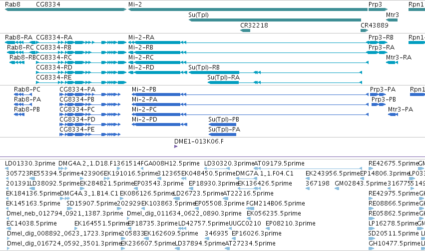Select the Prp3 gene arrow
The image size is (425, 251).
[378, 9]
